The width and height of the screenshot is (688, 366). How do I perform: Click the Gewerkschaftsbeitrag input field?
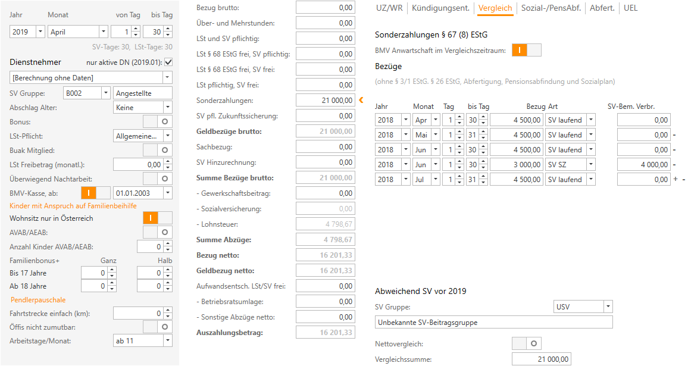pyautogui.click(x=325, y=193)
